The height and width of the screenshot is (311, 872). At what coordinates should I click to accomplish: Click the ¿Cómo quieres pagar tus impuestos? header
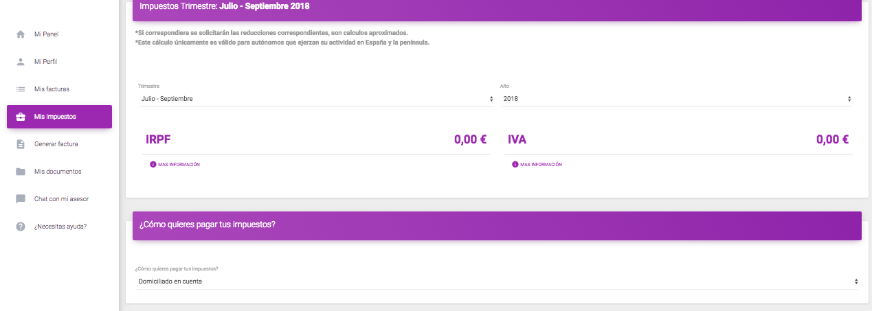(x=497, y=225)
